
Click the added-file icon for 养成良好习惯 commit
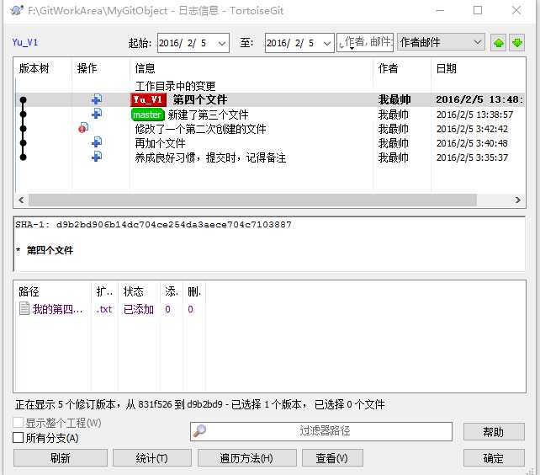pyautogui.click(x=97, y=157)
